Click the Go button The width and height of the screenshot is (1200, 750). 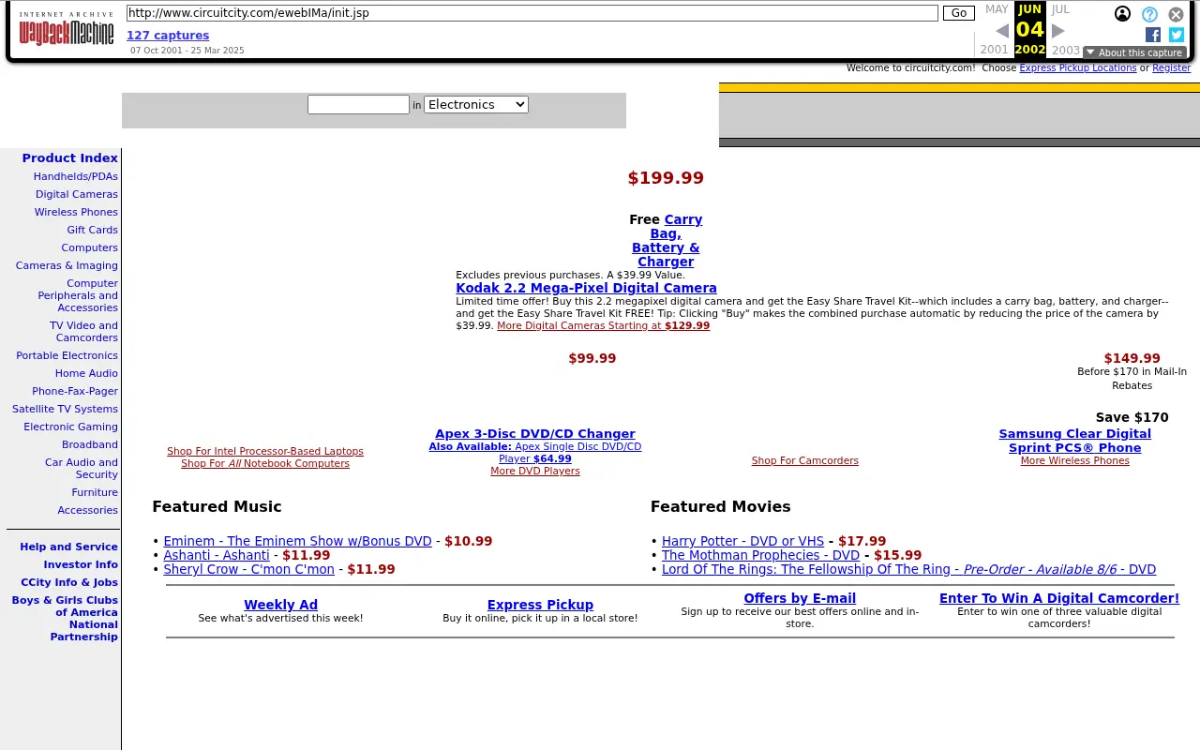(x=959, y=13)
